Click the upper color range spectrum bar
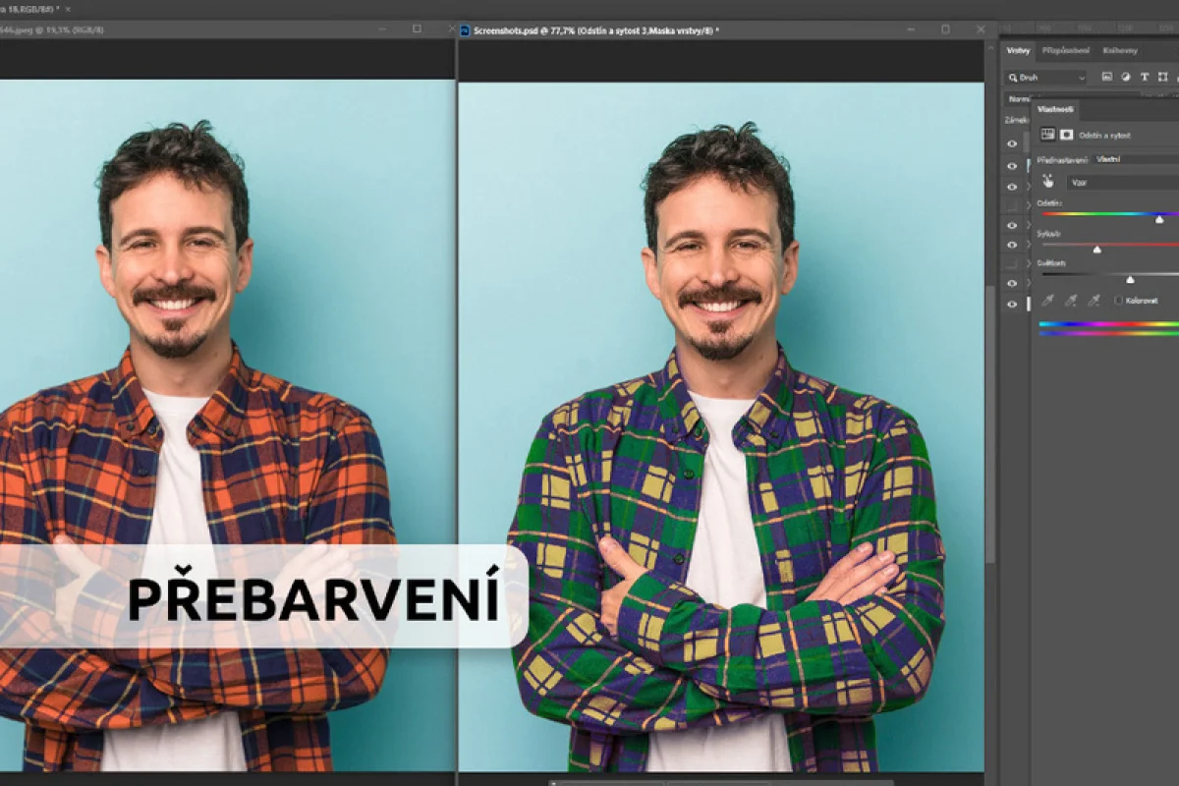1179x786 pixels. tap(1108, 323)
